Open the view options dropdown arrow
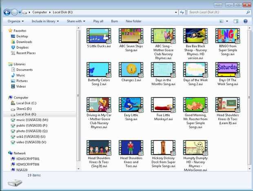253x191 pixels. 227,21
